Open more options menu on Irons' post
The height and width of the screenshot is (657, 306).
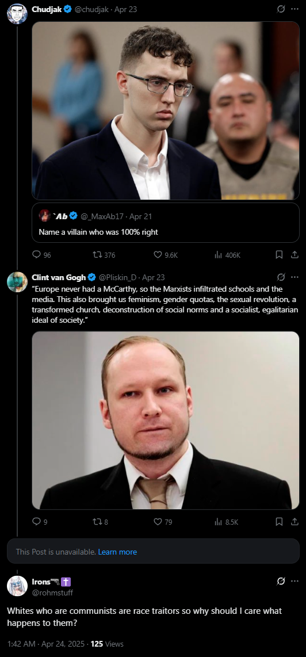point(294,581)
